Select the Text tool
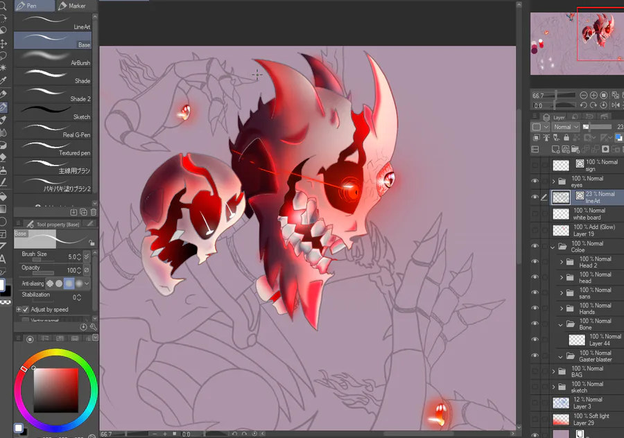This screenshot has height=438, width=624. [3, 259]
